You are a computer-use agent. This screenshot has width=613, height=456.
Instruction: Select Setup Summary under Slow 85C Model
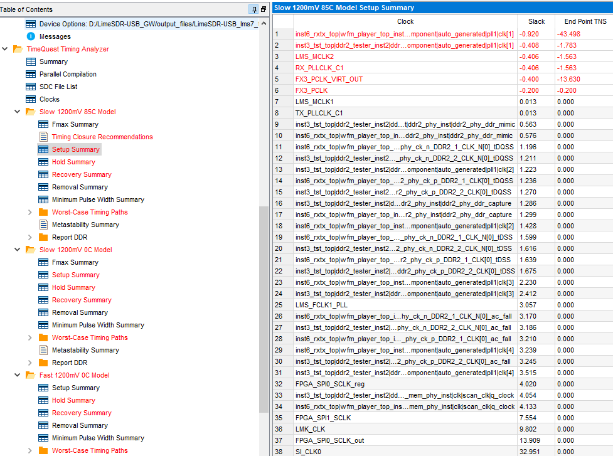coord(76,149)
